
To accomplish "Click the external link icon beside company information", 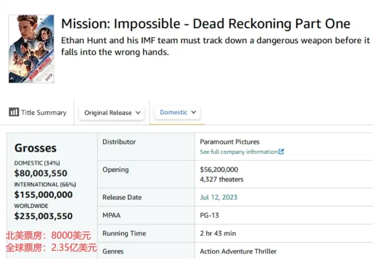I will (281, 152).
